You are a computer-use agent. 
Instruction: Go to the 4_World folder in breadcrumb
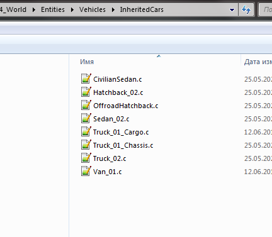13,9
